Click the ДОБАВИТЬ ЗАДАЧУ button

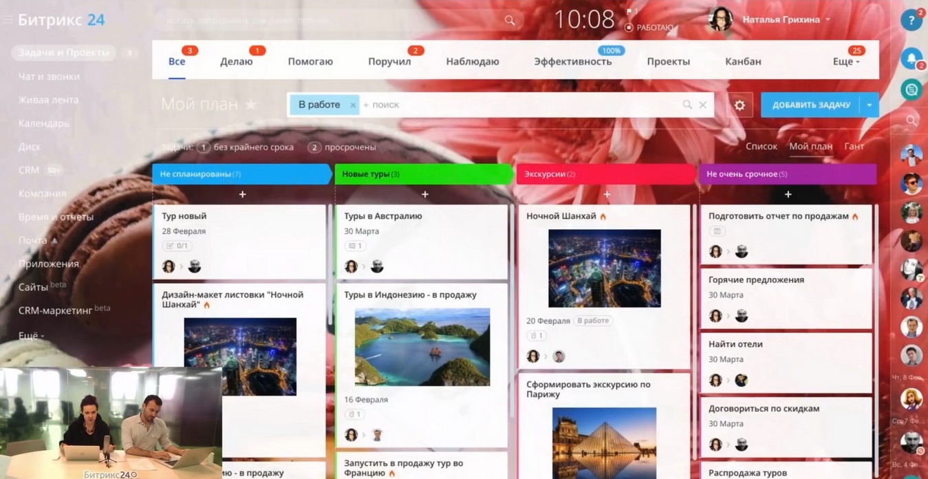point(810,105)
